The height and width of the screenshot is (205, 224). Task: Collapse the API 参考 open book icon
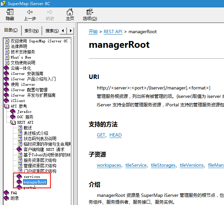[x=6, y=106]
